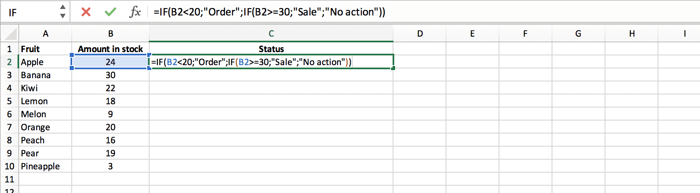Viewport: 700px width, 193px height.
Task: Select column G header
Action: [x=578, y=34]
